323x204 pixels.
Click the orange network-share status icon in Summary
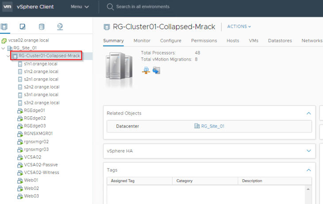pos(146,70)
